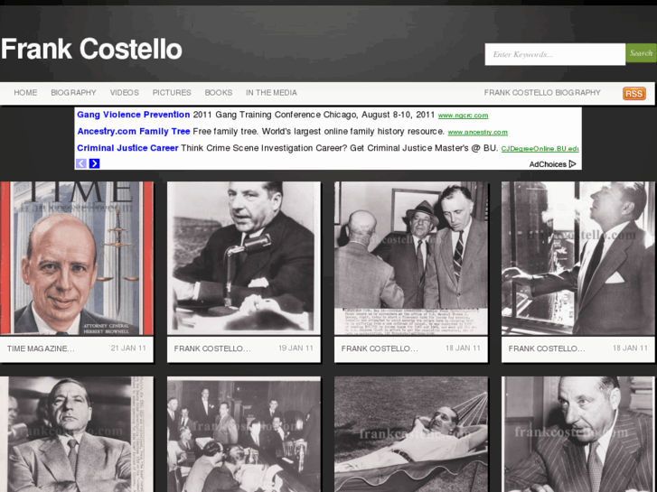Click FRANK COSTELLO... caption dated 19 JAN 11

tap(212, 348)
